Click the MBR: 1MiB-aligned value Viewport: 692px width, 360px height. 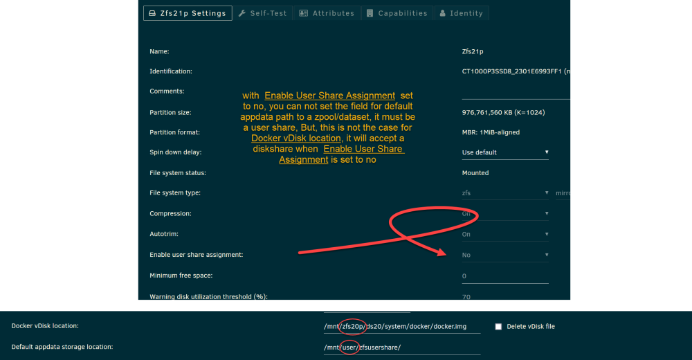click(491, 132)
